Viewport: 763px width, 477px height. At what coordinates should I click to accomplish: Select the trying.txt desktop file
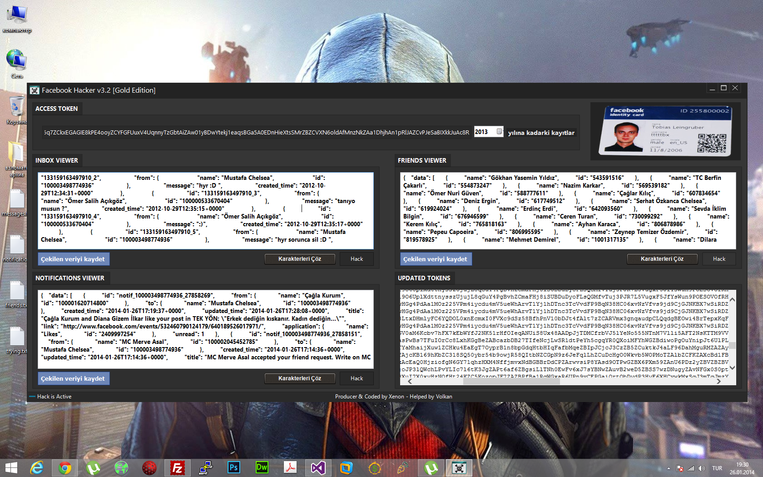(x=16, y=340)
